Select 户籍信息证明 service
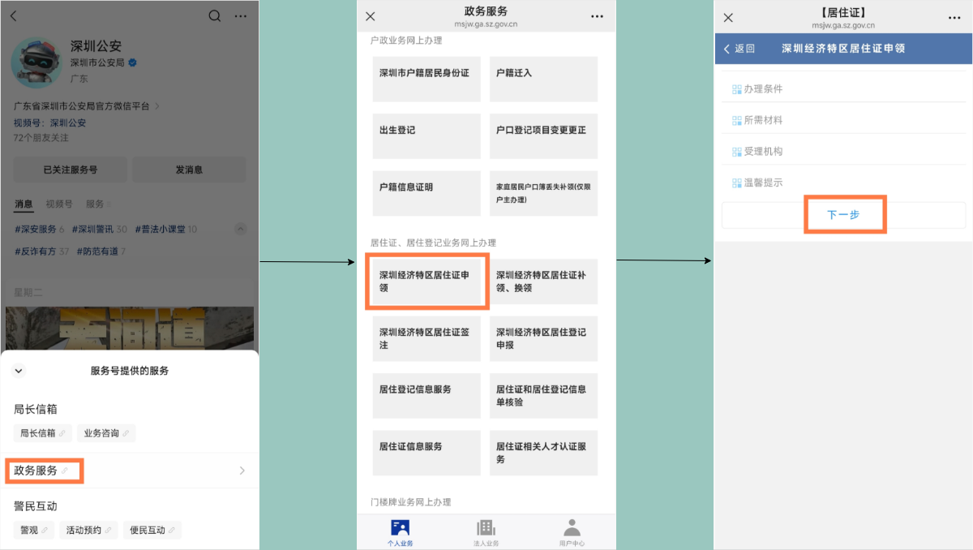Screen dimensions: 973x550 click(x=426, y=193)
